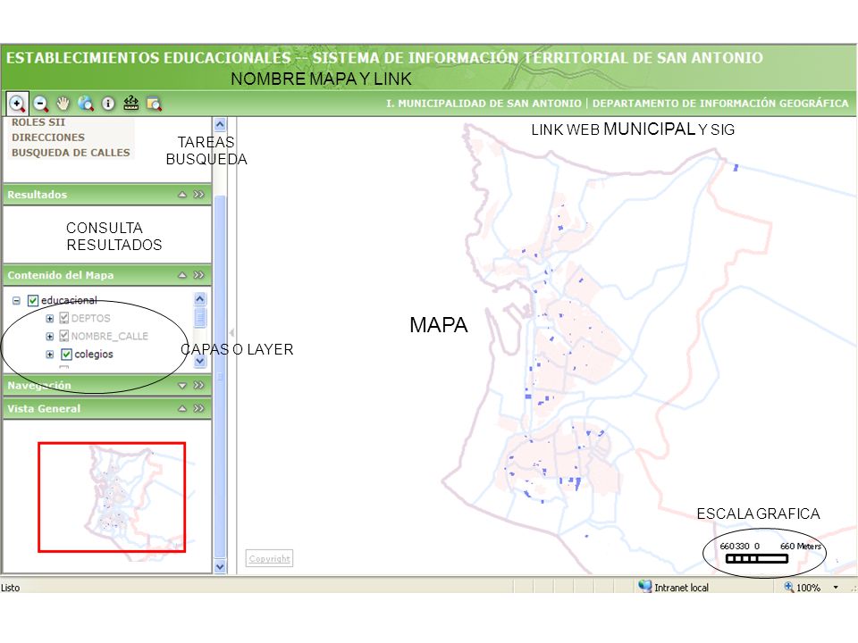
Task: Click the ESTABLECIMIENTOS EDUCACIONALES map title
Action: click(384, 58)
